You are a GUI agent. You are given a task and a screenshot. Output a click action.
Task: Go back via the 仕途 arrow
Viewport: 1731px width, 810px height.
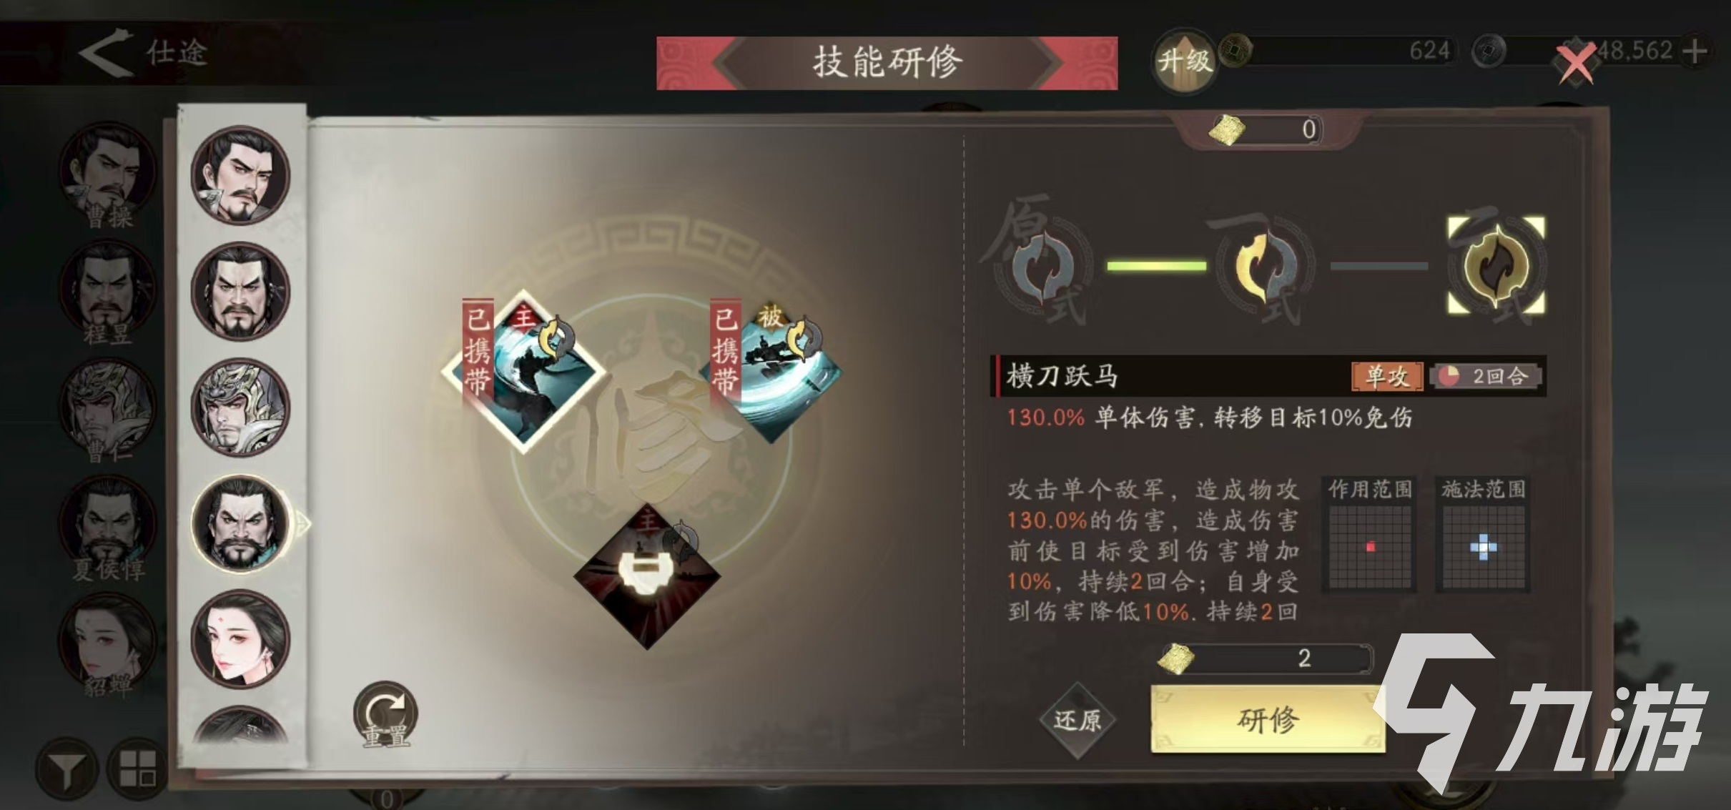tap(105, 52)
